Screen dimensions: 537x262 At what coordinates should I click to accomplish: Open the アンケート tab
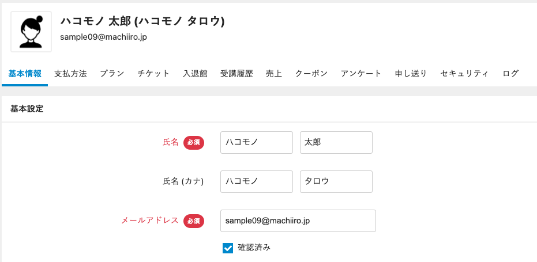361,74
